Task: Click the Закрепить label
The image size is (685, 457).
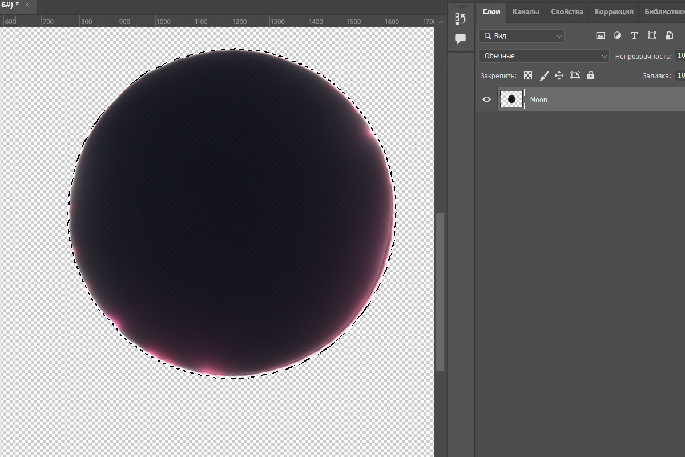Action: tap(498, 75)
